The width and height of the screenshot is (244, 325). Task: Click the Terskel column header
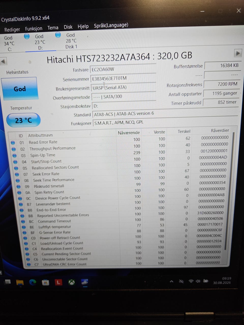pos(184,131)
